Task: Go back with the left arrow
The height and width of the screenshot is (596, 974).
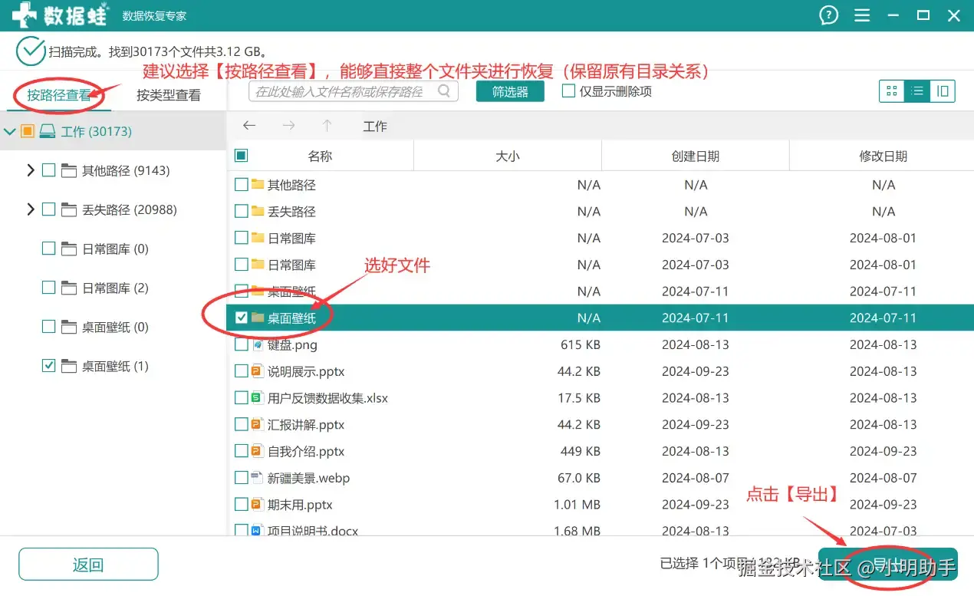Action: pos(249,126)
